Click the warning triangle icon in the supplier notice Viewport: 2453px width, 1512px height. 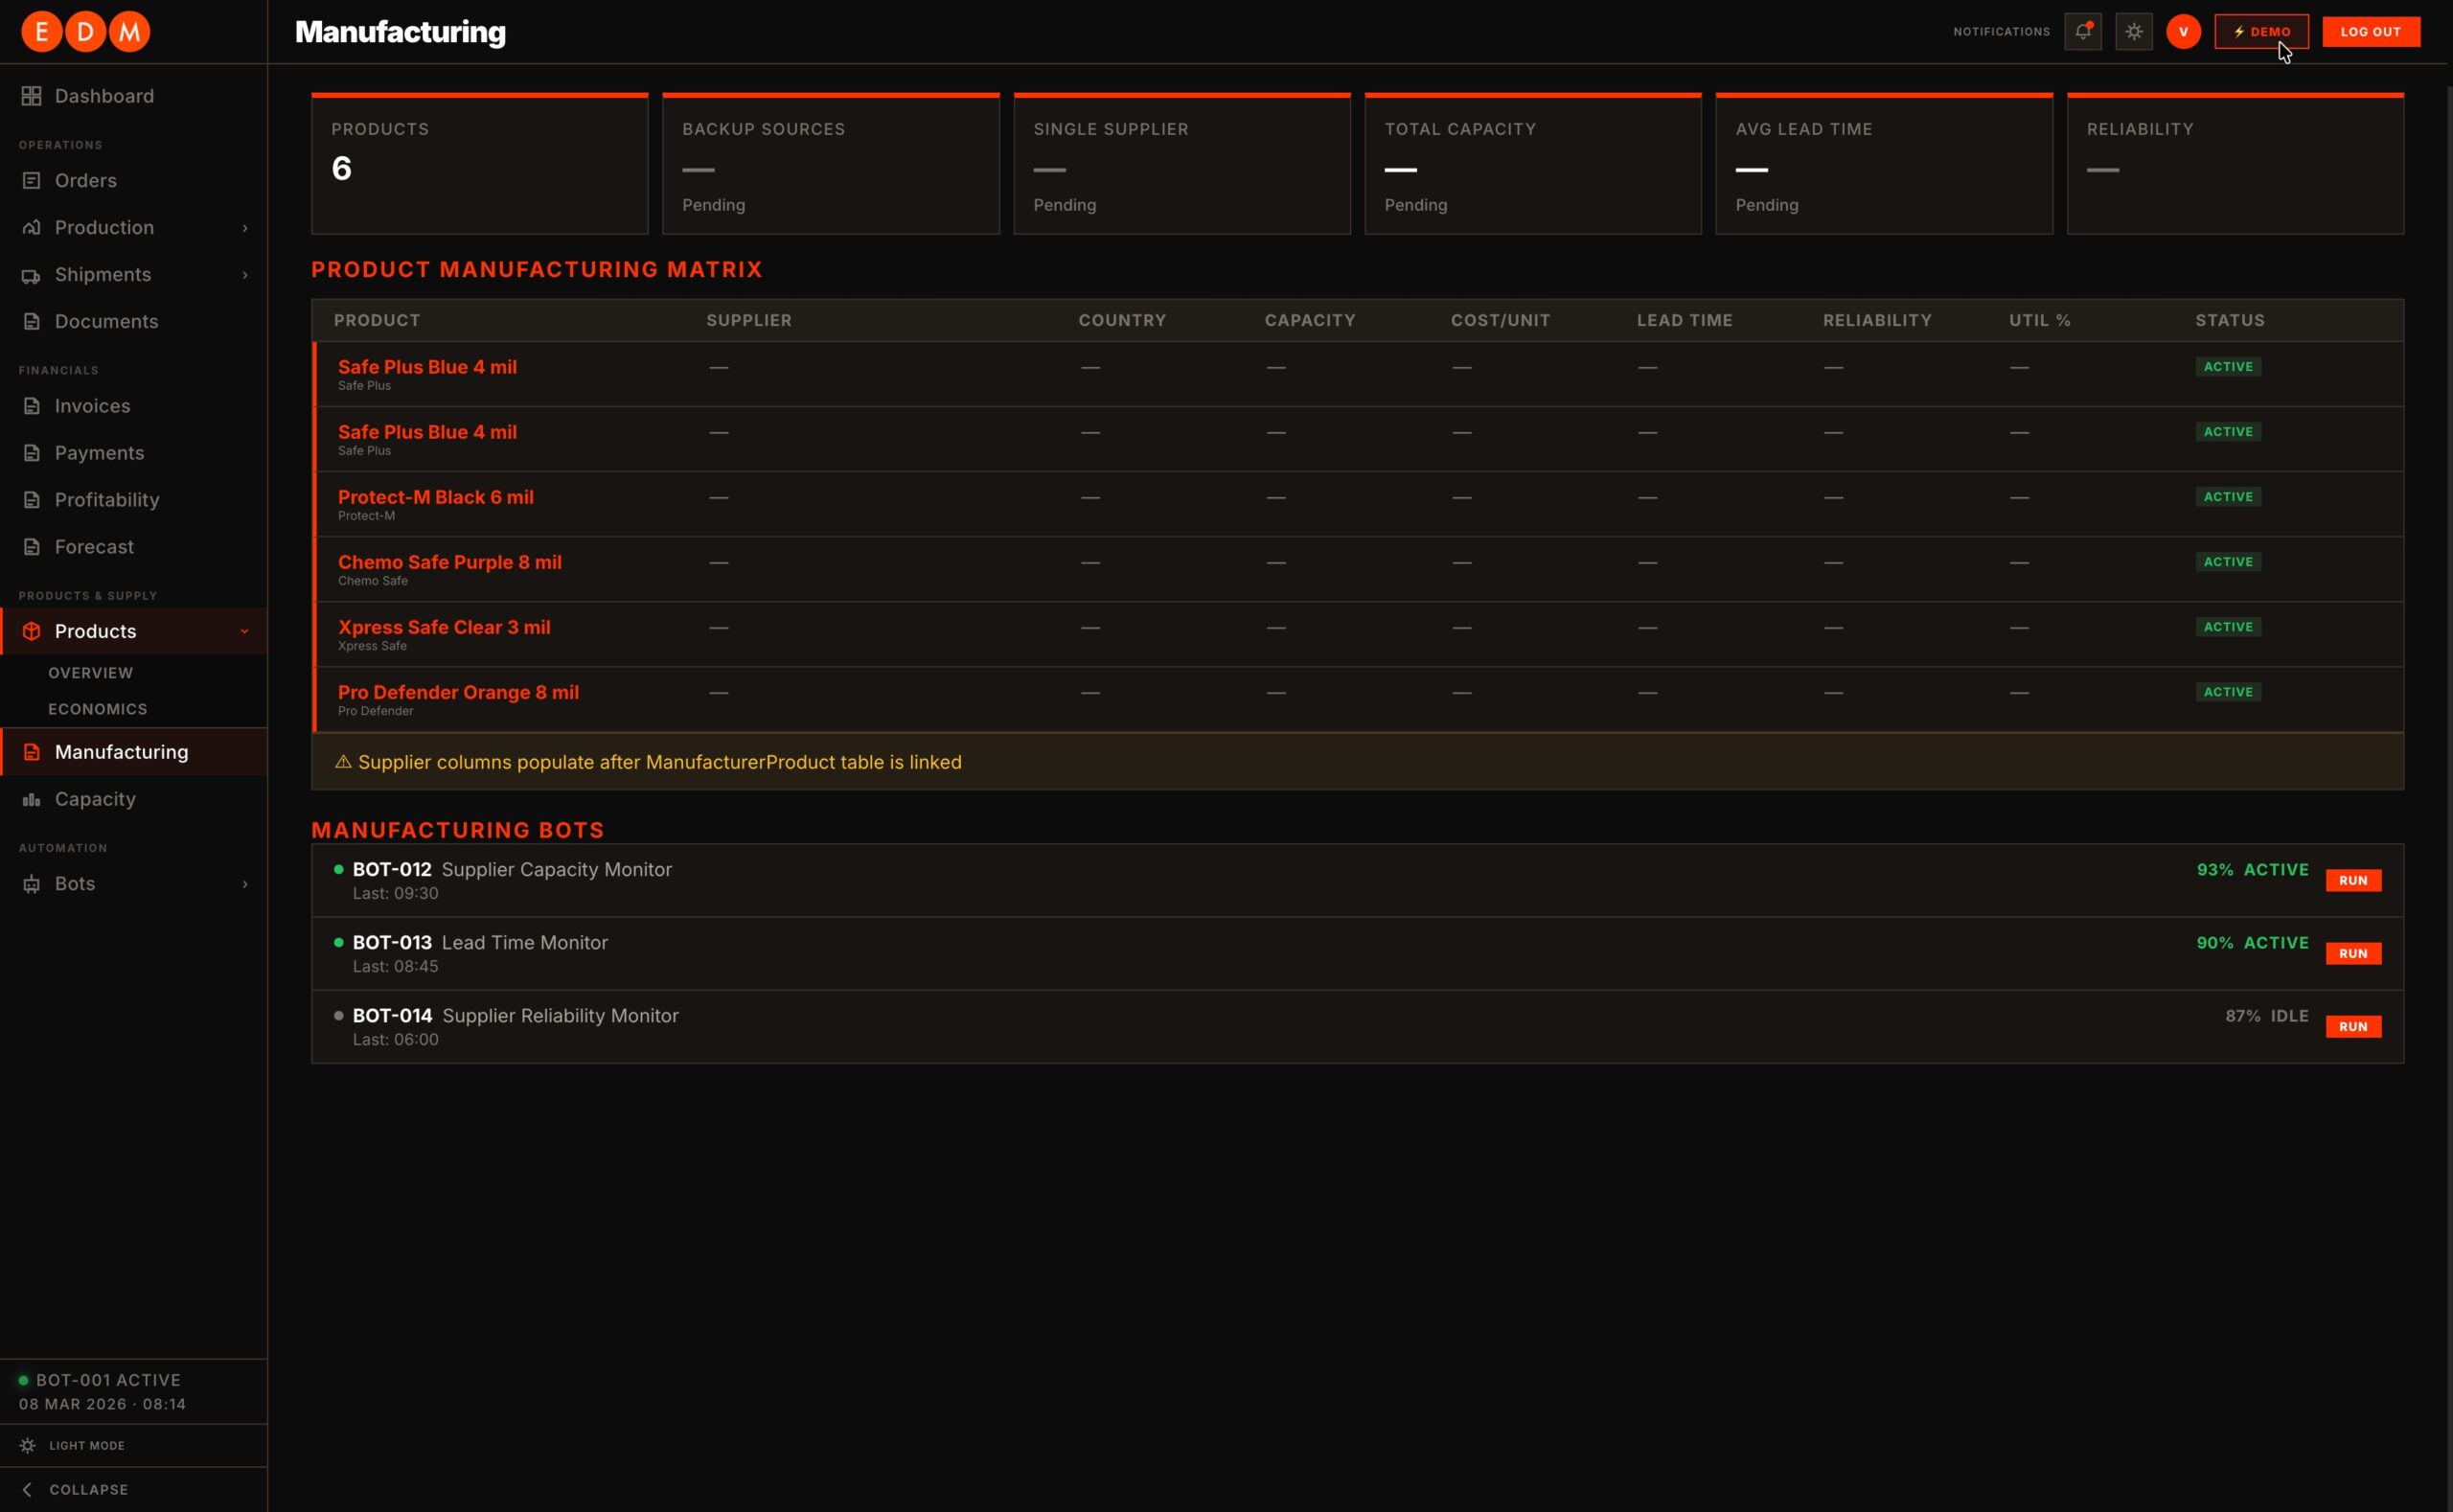point(343,762)
